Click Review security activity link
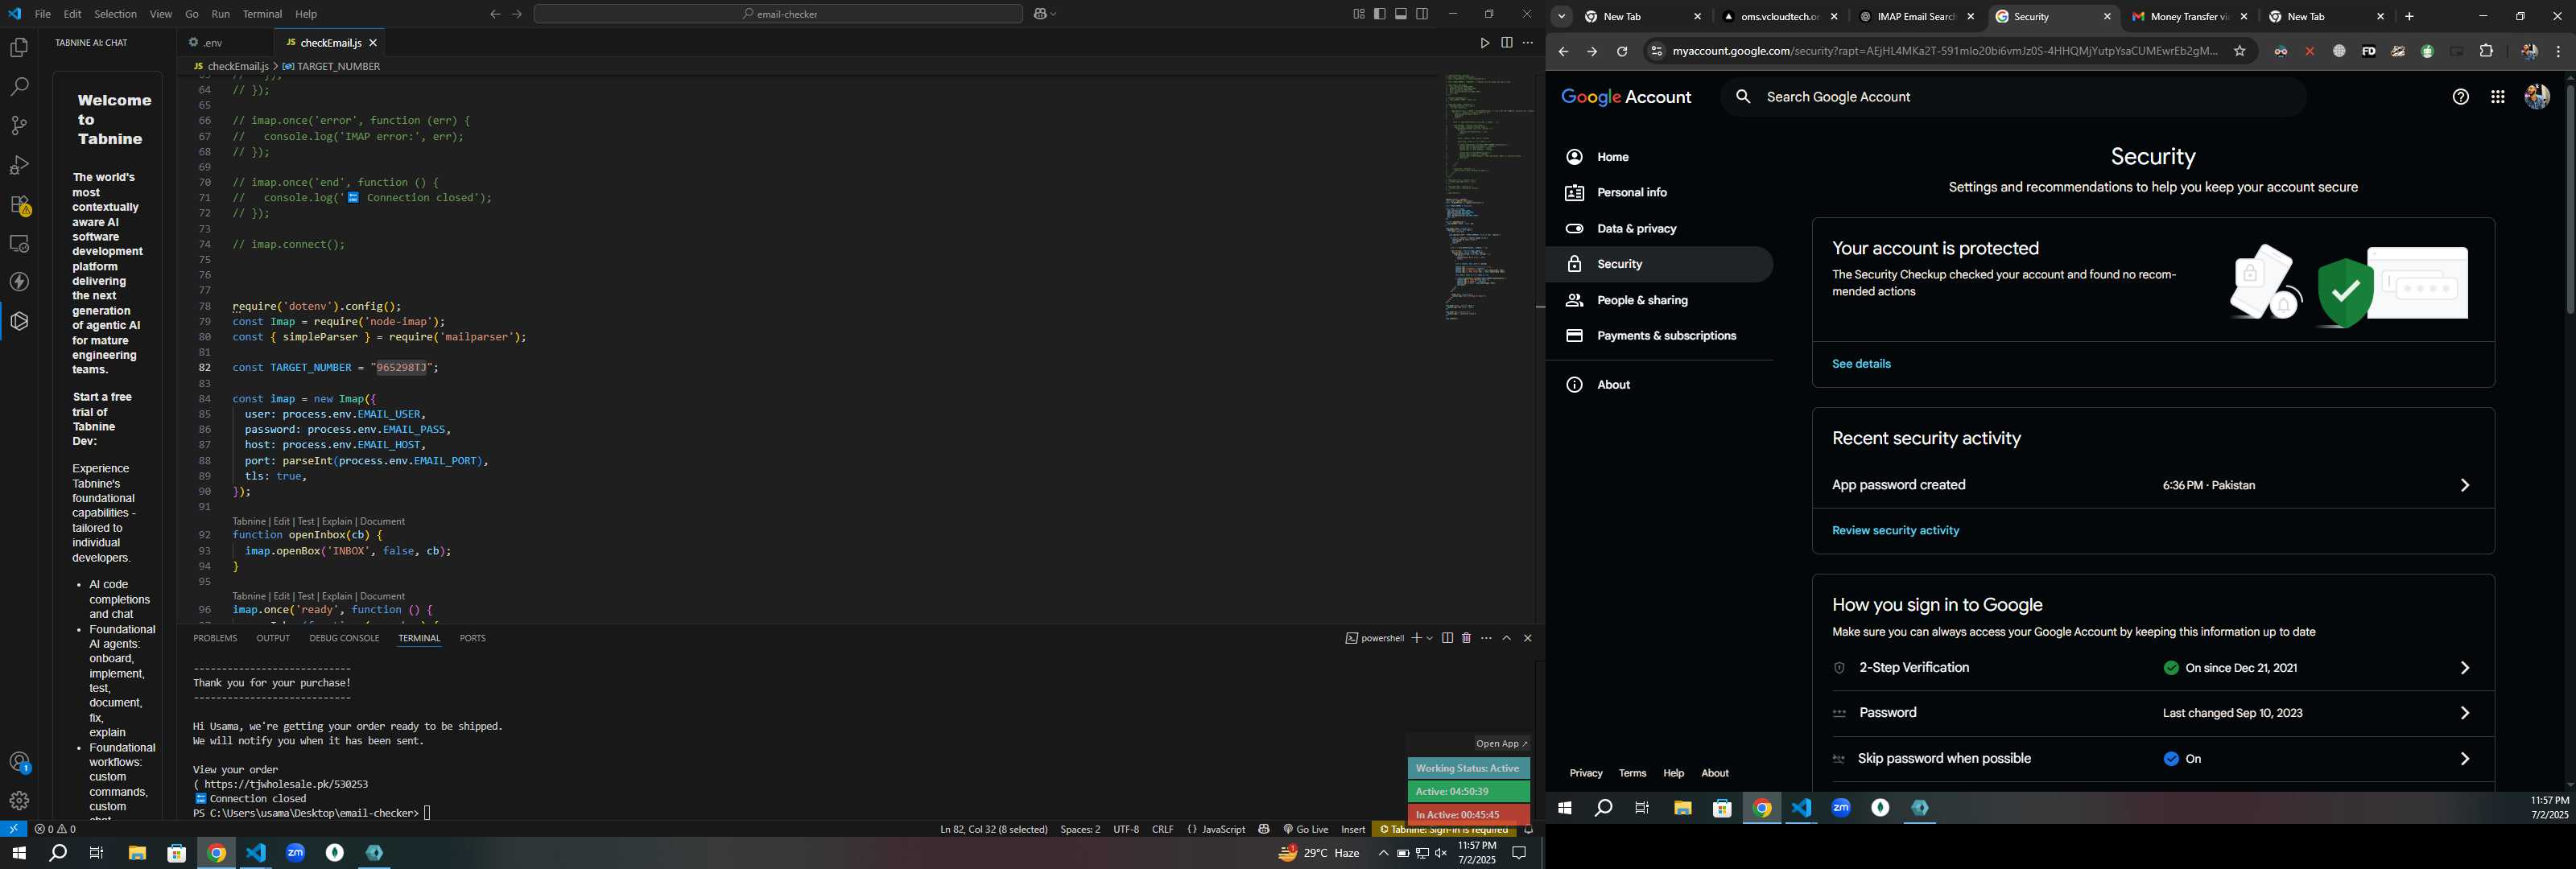Screen dimensions: 2576x869 pos(1895,531)
